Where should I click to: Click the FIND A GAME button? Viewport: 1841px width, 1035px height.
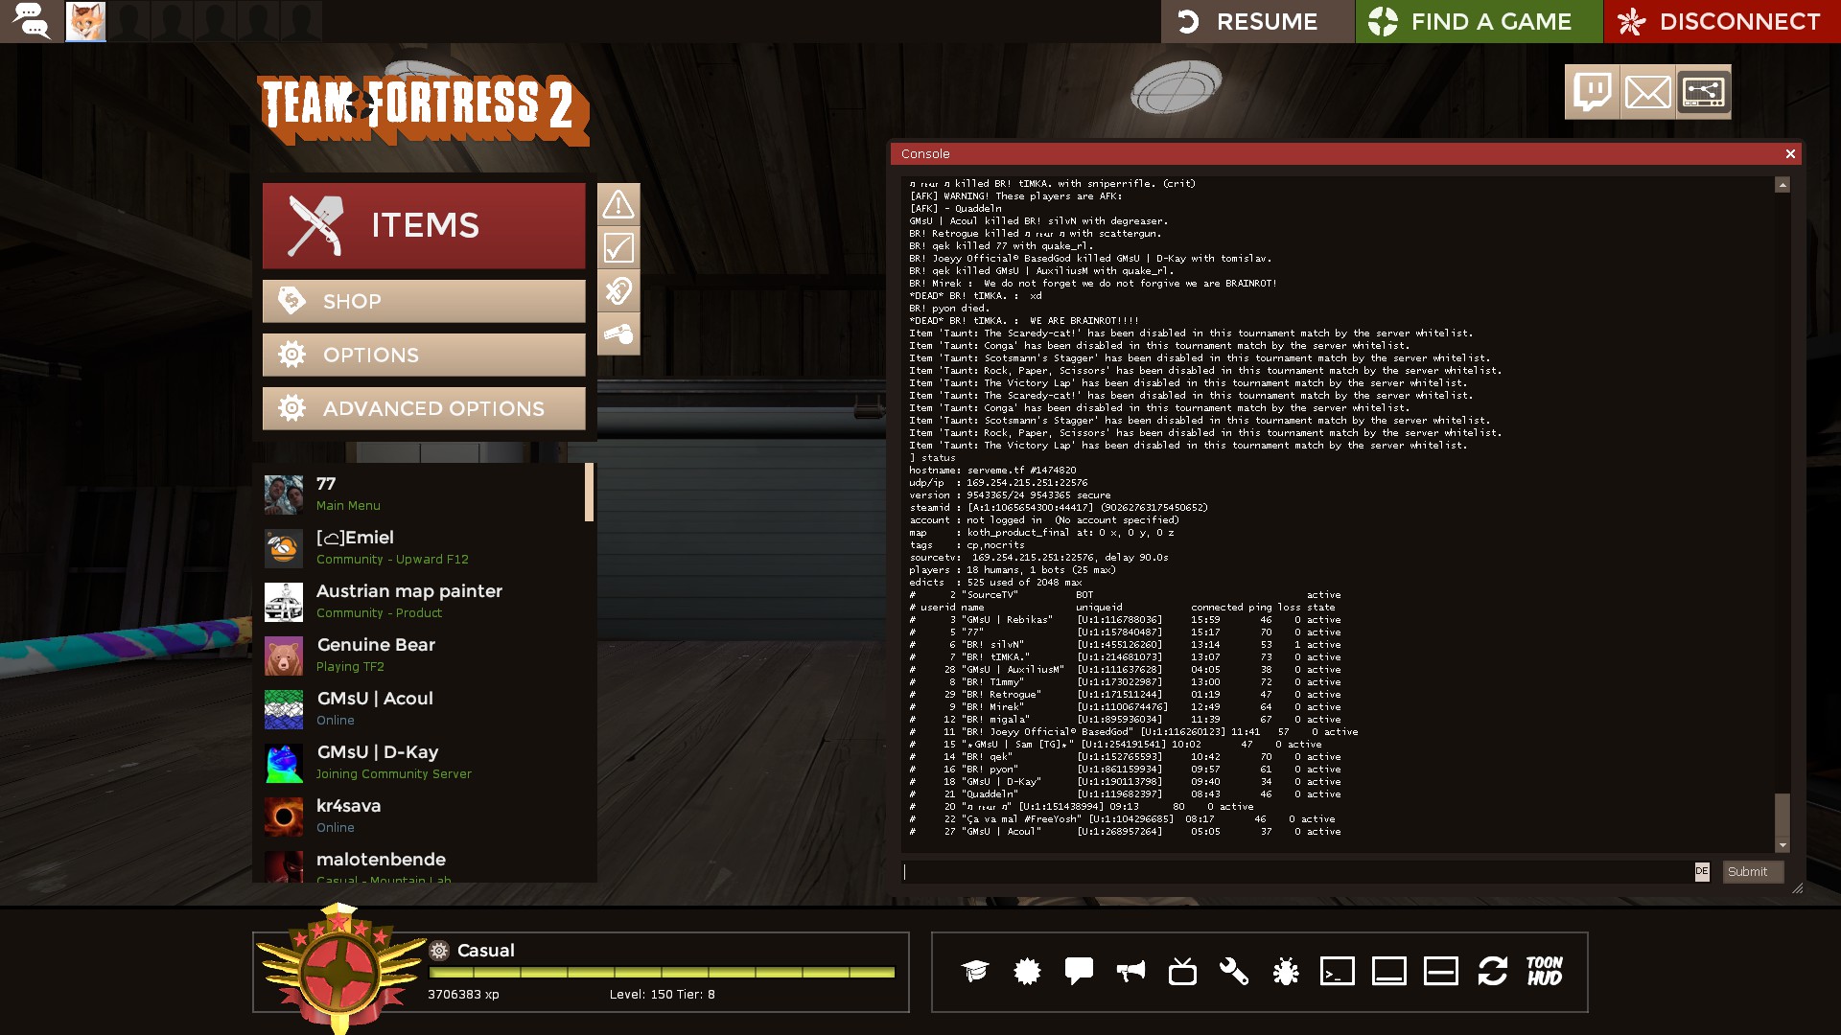1479,21
